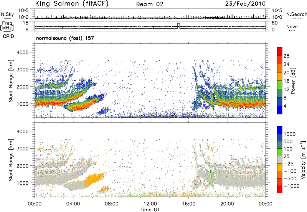Click the gray band of velocity color bar
Screen dimensions: 307x212
pyautogui.click(x=280, y=160)
